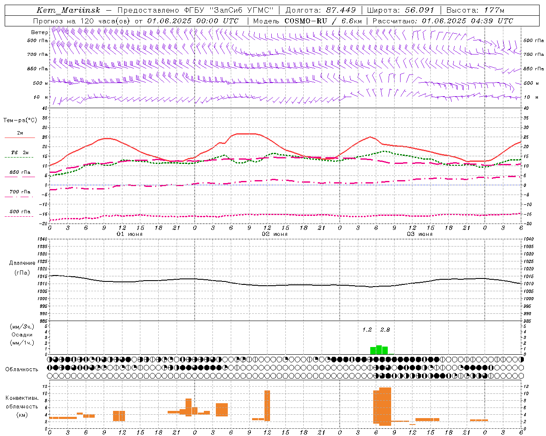
Task: Click the (мм/1ч.) precipitation unit label
Action: pos(22,343)
